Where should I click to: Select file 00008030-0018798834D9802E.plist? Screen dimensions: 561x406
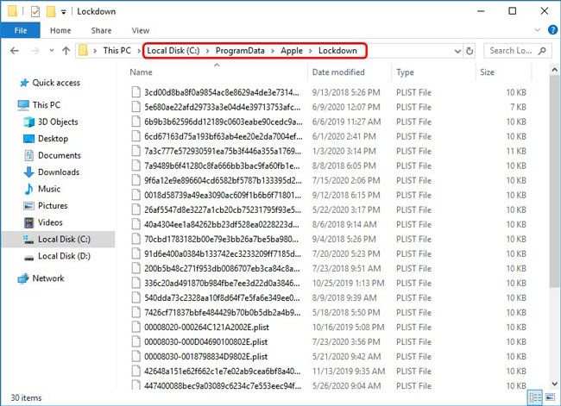[x=205, y=356]
